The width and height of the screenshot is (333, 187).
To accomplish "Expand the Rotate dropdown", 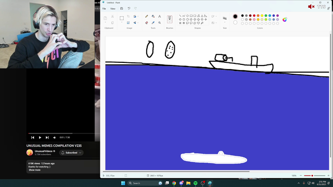I will click(138, 16).
